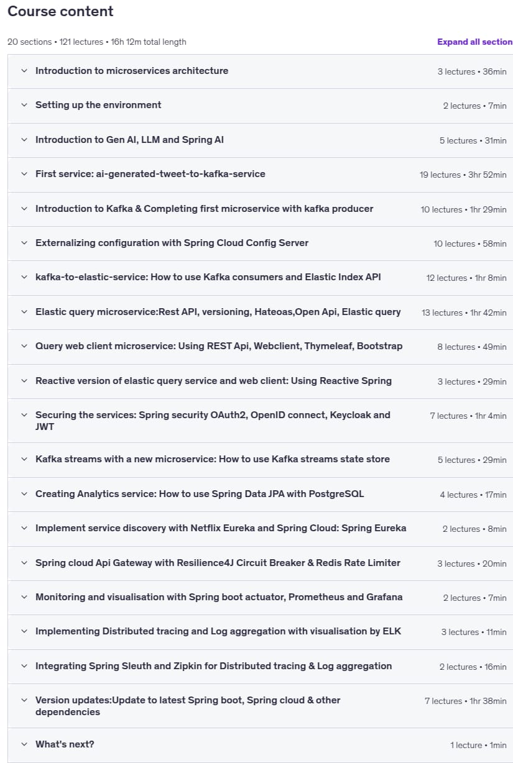The height and width of the screenshot is (763, 513).
Task: Click chevron for Spring cloud Api Gateway section
Action: point(24,563)
